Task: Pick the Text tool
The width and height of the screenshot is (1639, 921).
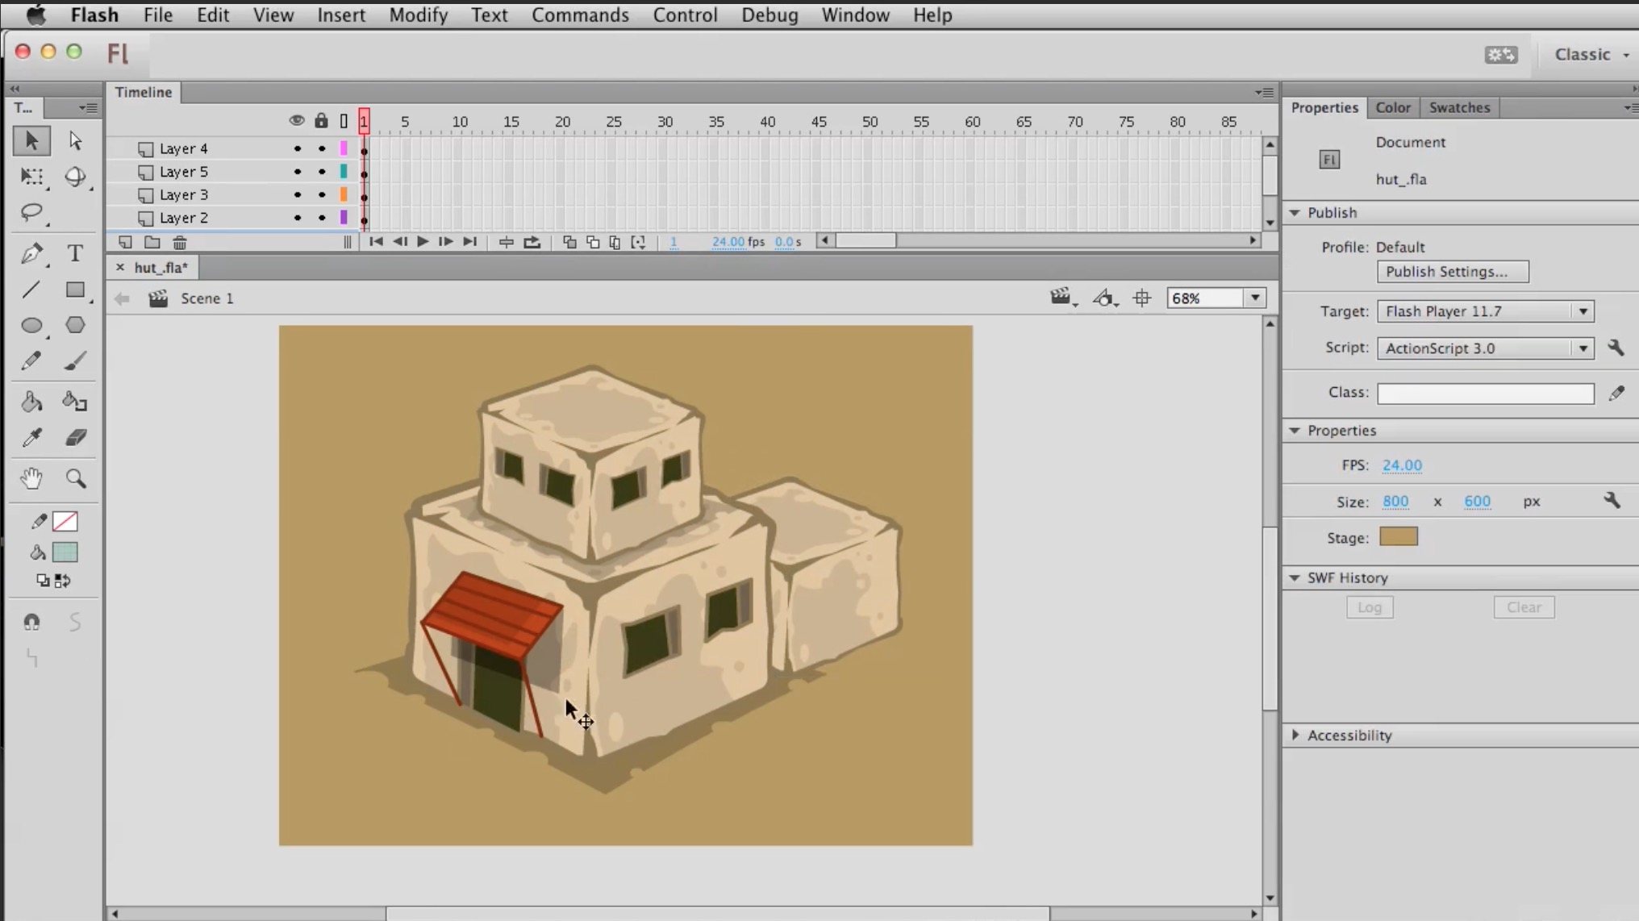Action: click(x=75, y=253)
